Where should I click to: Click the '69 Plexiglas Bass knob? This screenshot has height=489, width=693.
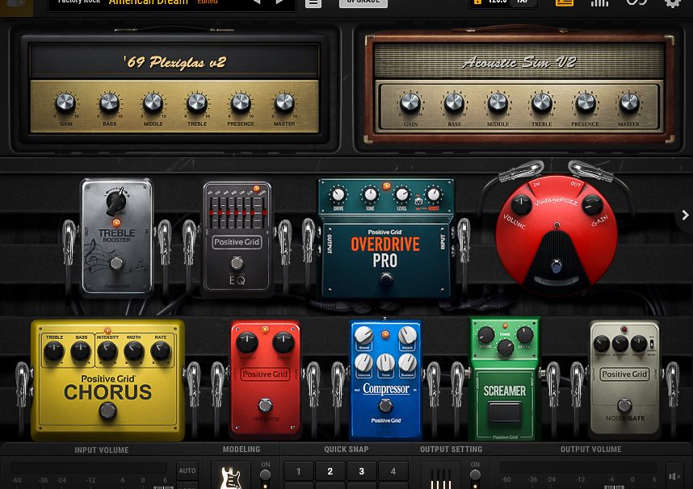(x=109, y=103)
